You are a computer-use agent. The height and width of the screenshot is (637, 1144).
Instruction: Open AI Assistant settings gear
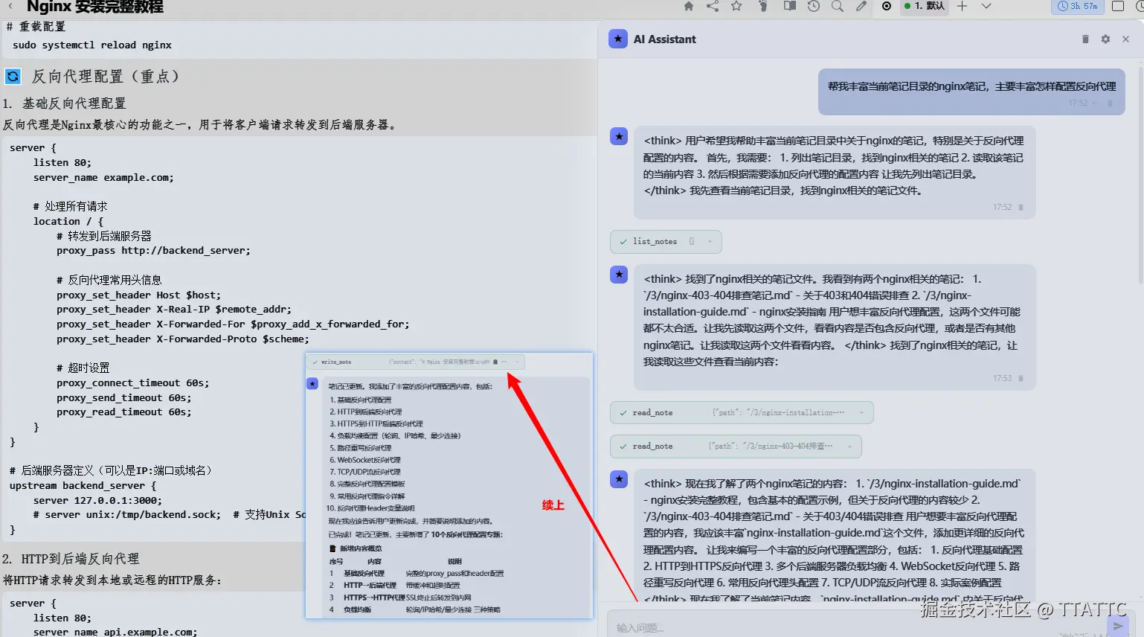pos(1105,39)
